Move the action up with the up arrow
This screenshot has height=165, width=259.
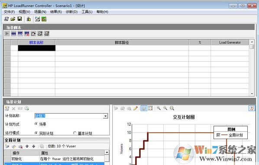[27, 146]
